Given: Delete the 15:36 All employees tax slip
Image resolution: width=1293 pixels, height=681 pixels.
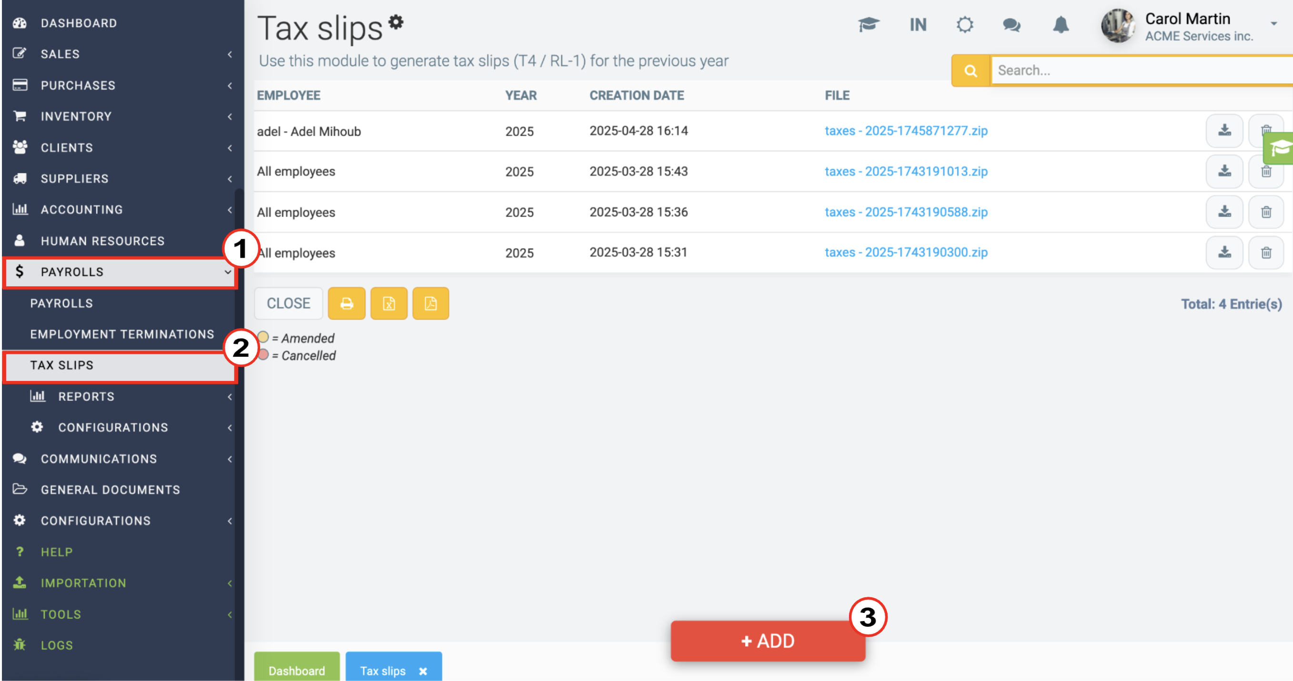Looking at the screenshot, I should [x=1266, y=212].
